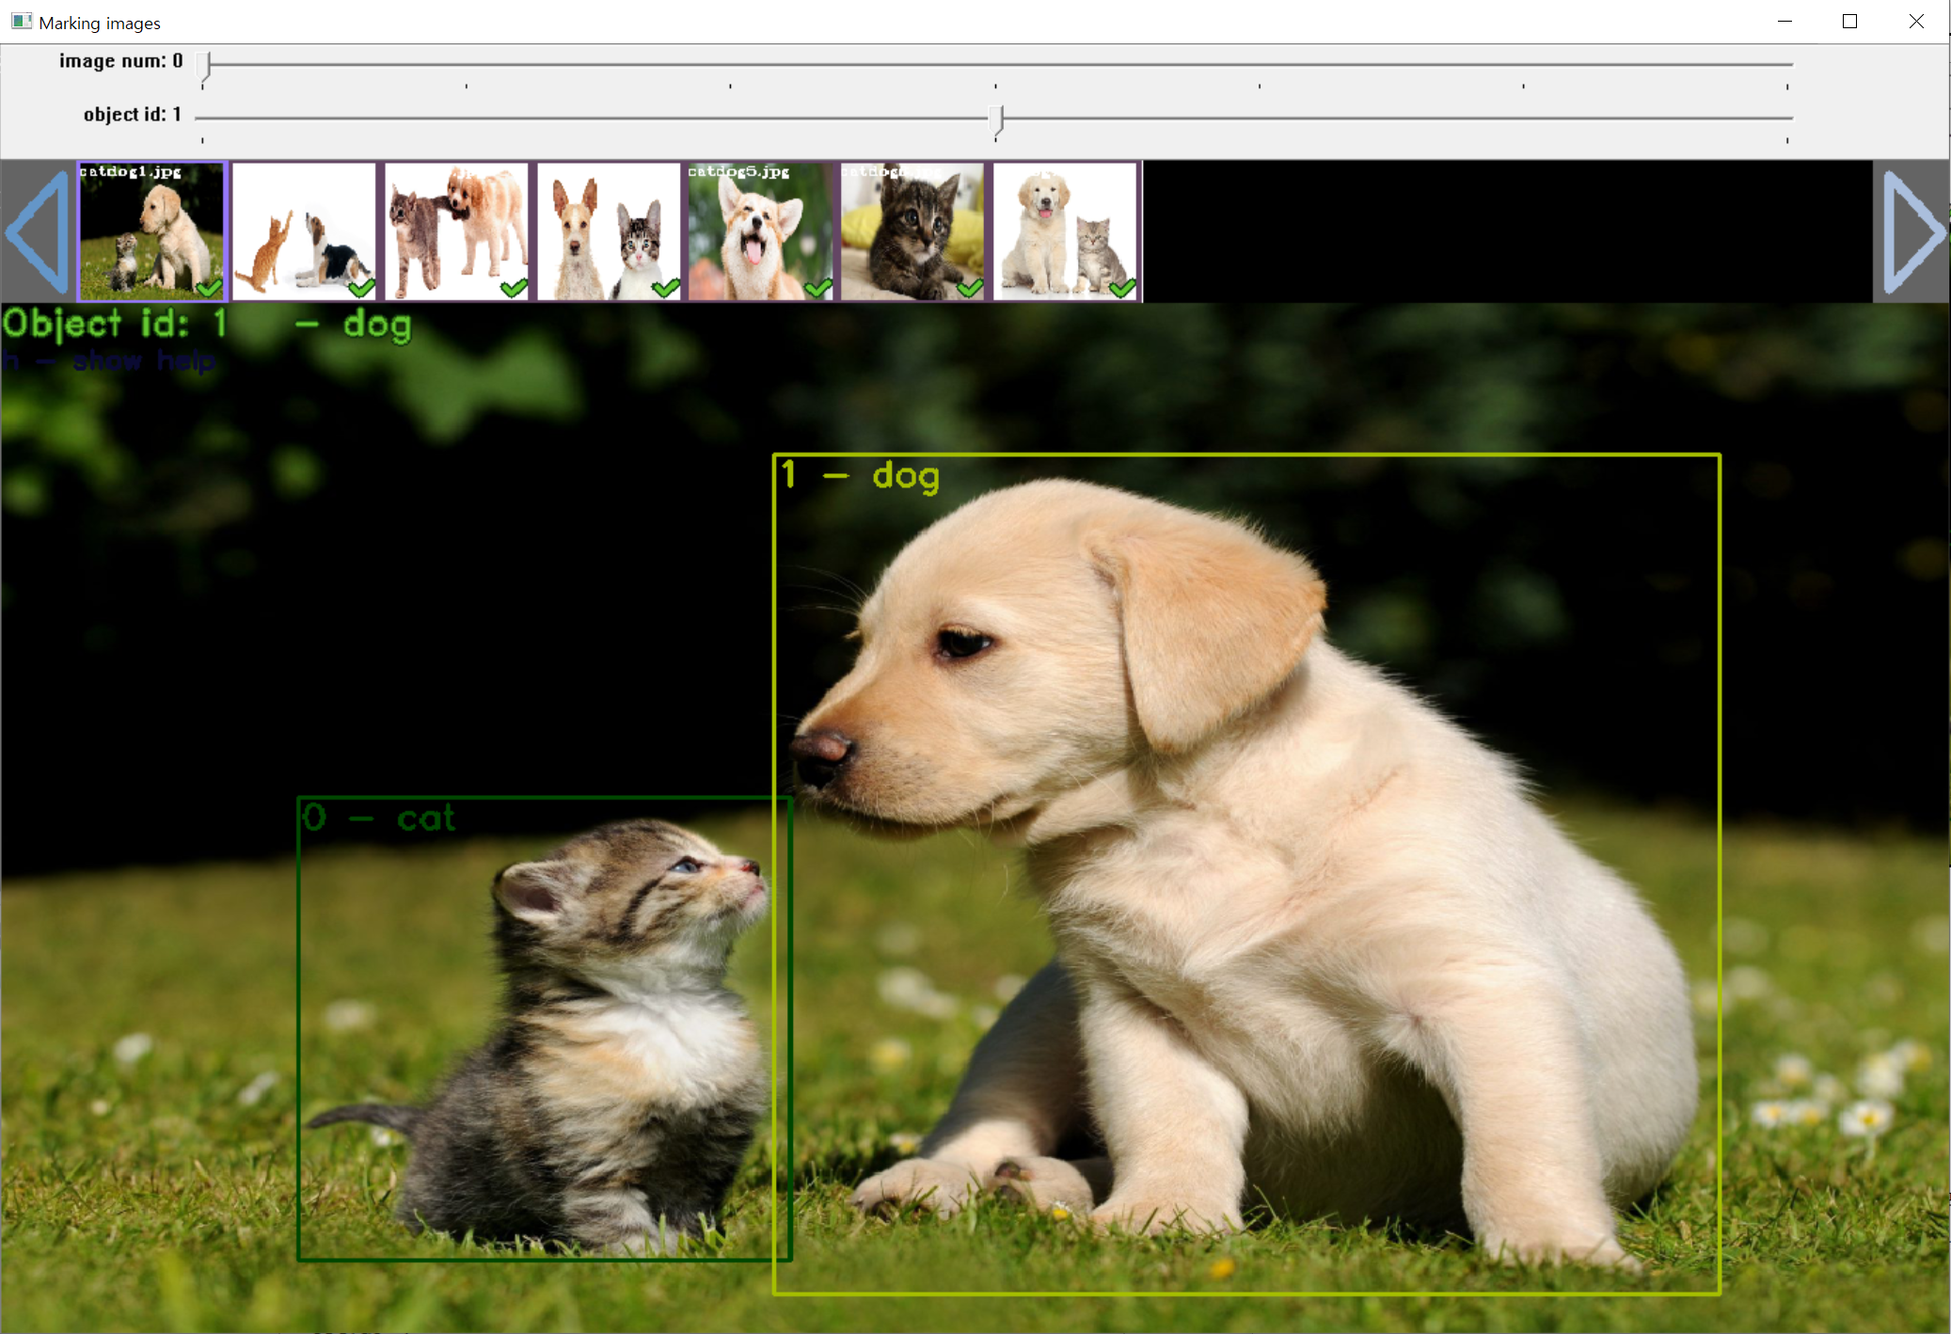The width and height of the screenshot is (1951, 1334).
Task: Open the orange kitten and beagle thumbnail
Action: 304,231
